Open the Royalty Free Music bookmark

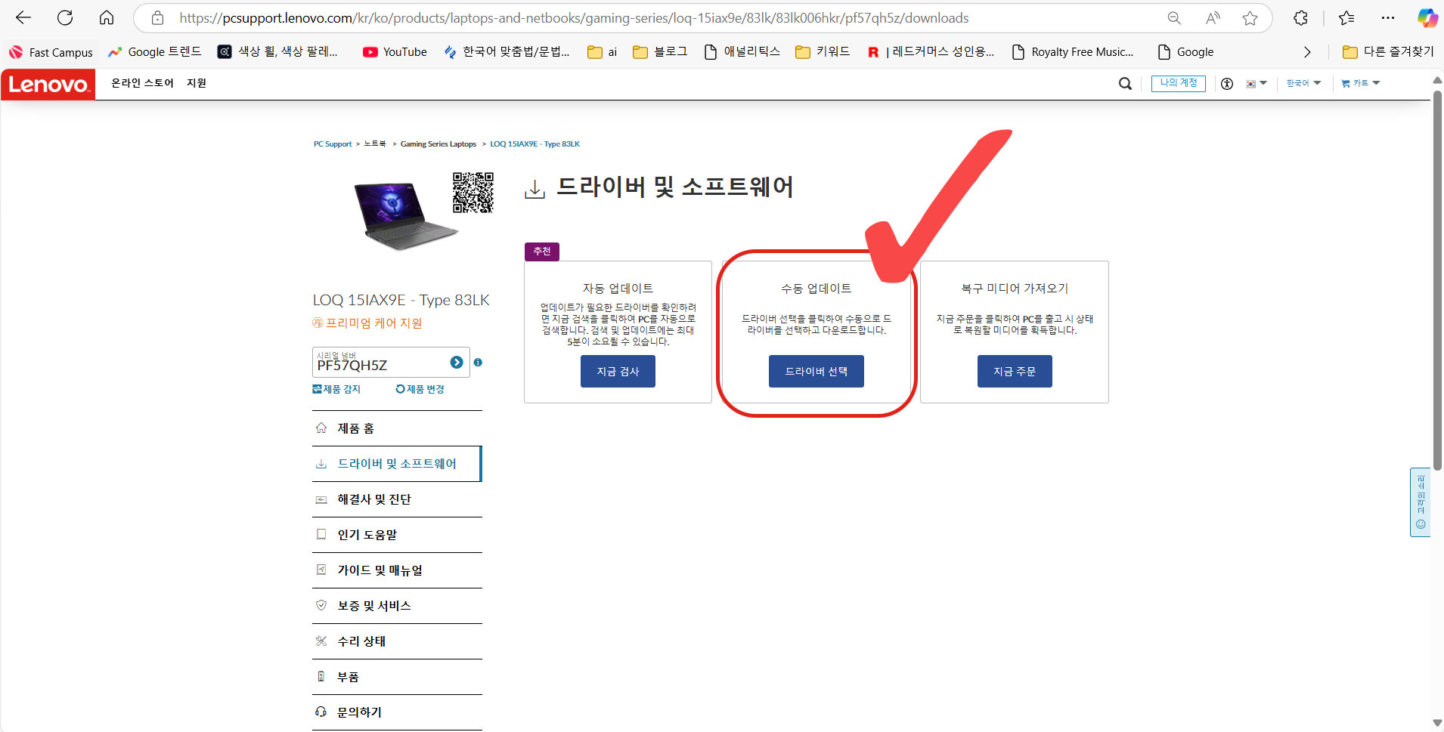coord(1073,52)
